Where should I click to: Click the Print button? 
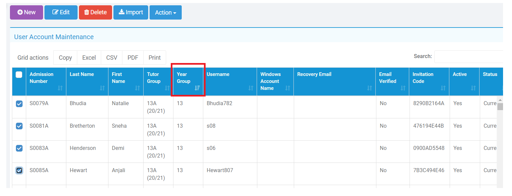155,57
